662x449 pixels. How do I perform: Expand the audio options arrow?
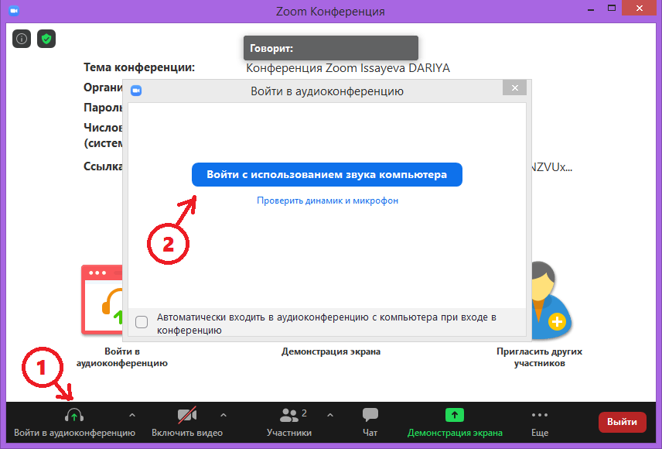point(132,416)
